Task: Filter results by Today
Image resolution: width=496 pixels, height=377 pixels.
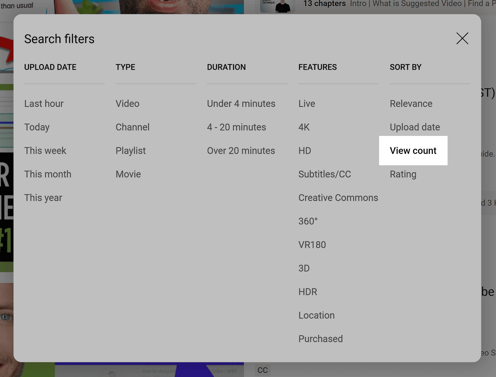Action: click(37, 127)
